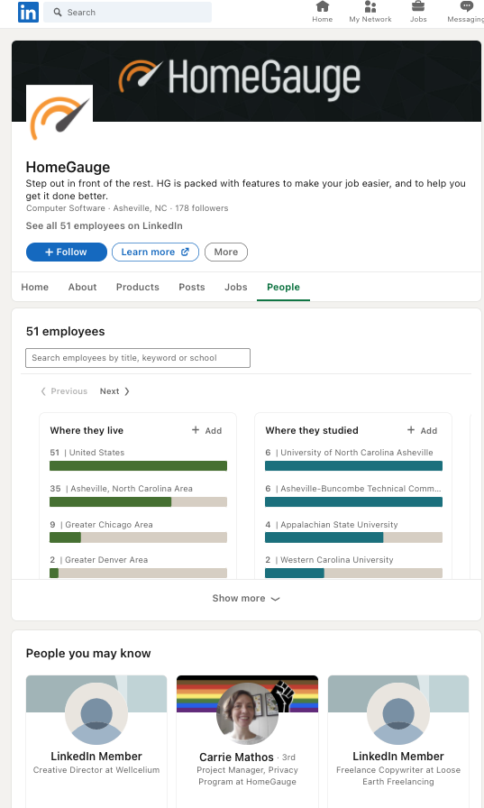
Task: Open See all 51 employees on LinkedIn
Action: click(x=104, y=225)
